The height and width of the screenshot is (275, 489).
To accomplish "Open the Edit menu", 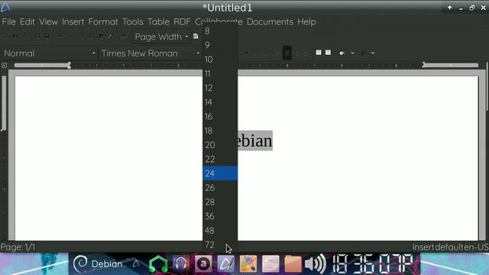I will click(x=28, y=22).
